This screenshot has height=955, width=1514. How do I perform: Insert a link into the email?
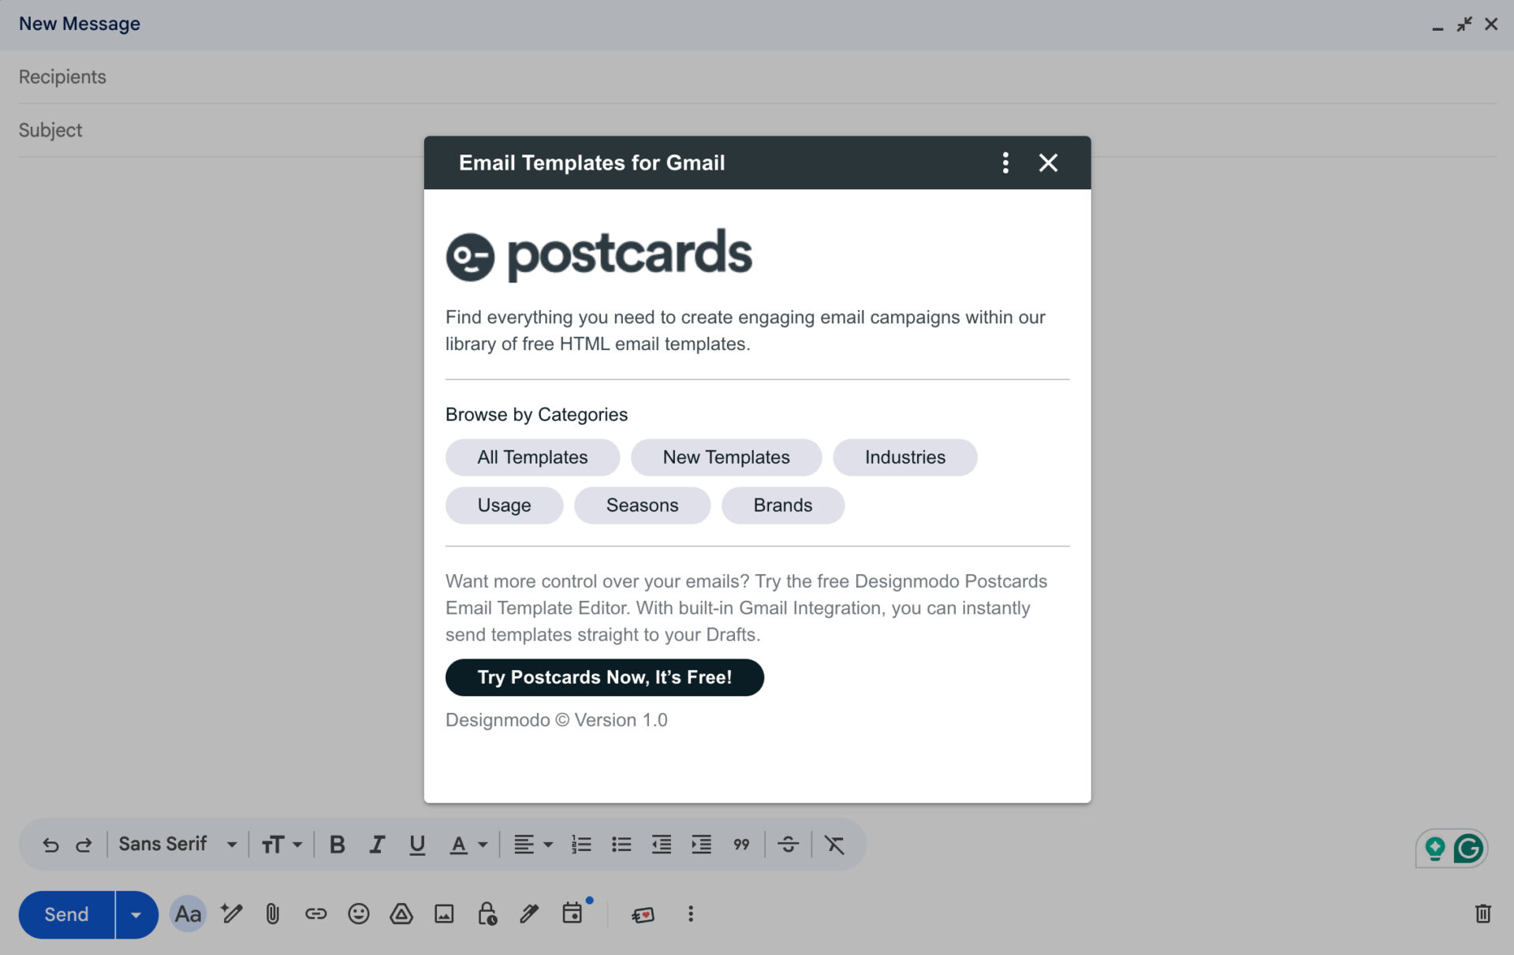pos(316,914)
